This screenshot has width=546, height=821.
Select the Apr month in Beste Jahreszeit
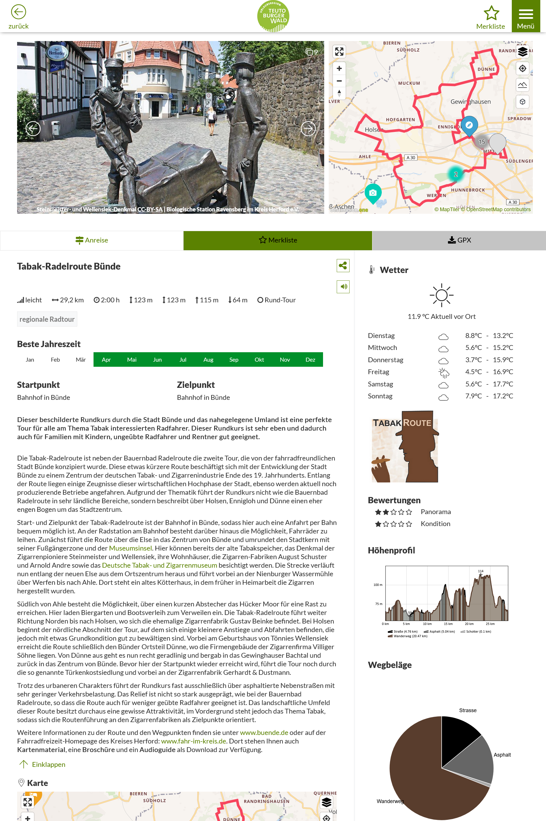click(106, 360)
